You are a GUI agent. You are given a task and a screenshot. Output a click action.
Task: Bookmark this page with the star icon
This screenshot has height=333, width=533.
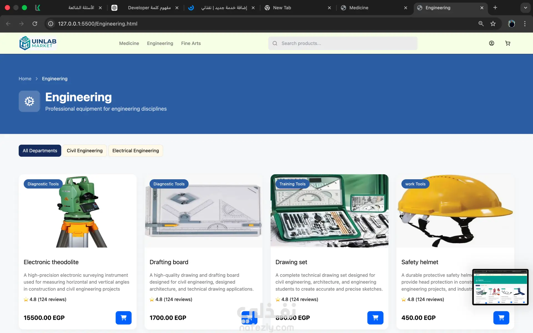(493, 24)
